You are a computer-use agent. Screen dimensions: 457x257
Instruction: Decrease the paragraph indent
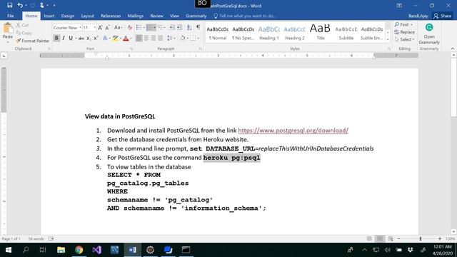172,28
